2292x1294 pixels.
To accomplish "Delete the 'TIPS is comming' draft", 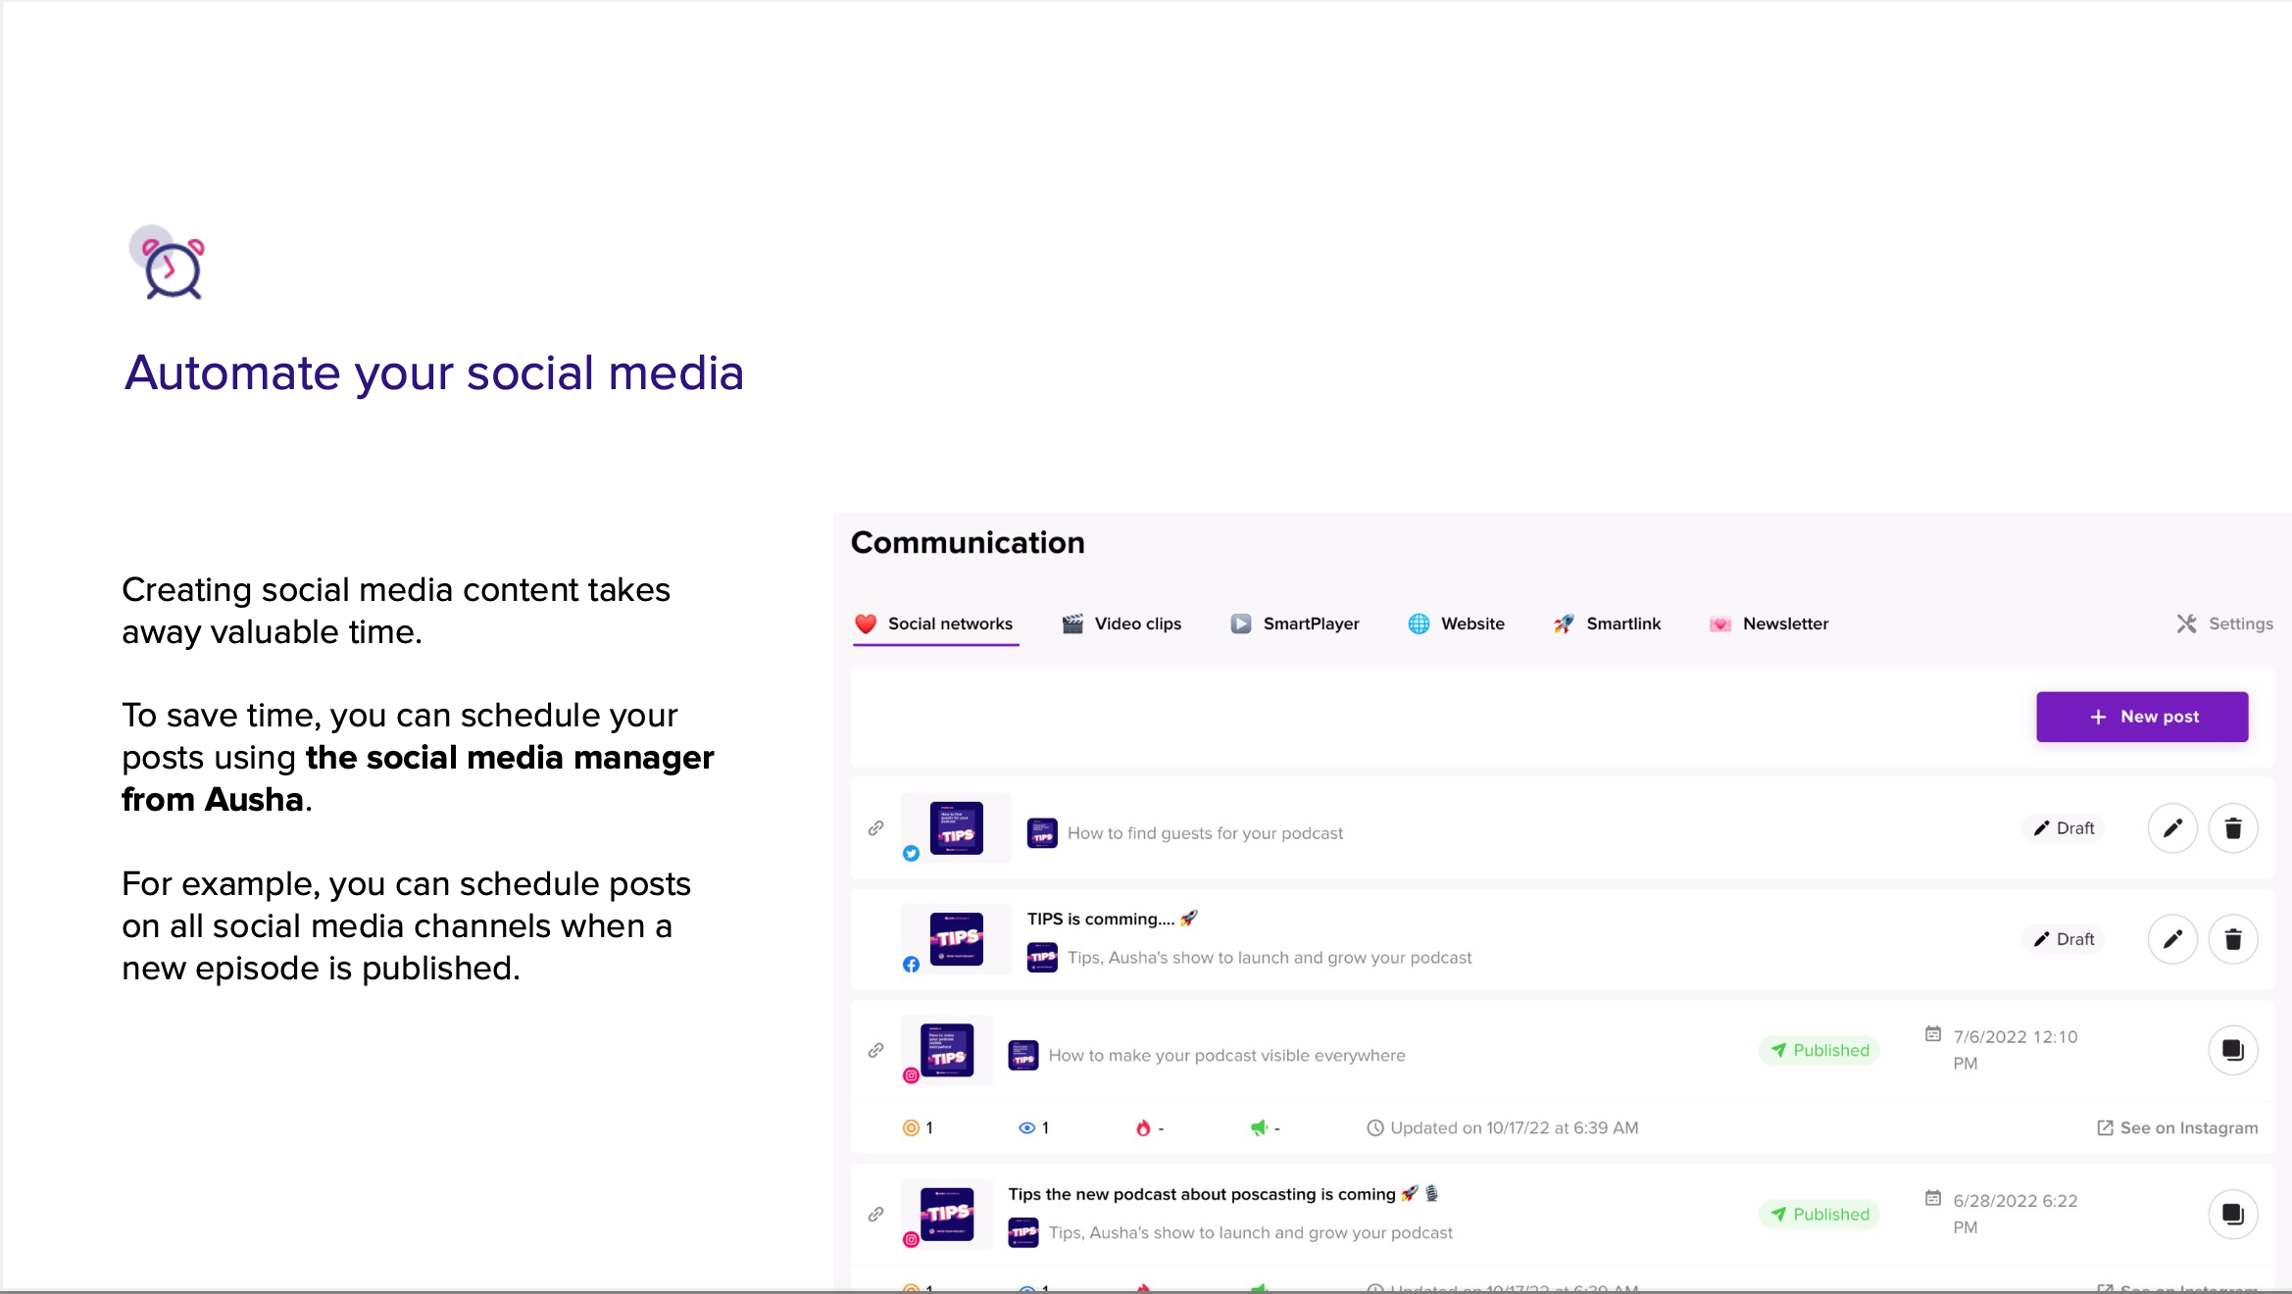I will pyautogui.click(x=2233, y=939).
